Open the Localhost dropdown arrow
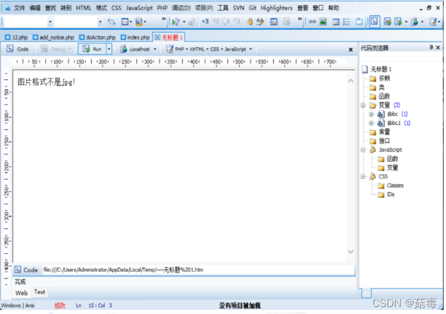Screen dimensions: 446x314 [155, 49]
